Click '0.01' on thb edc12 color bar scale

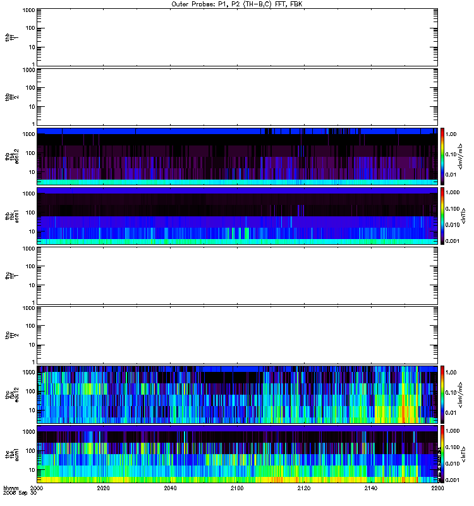(x=451, y=175)
